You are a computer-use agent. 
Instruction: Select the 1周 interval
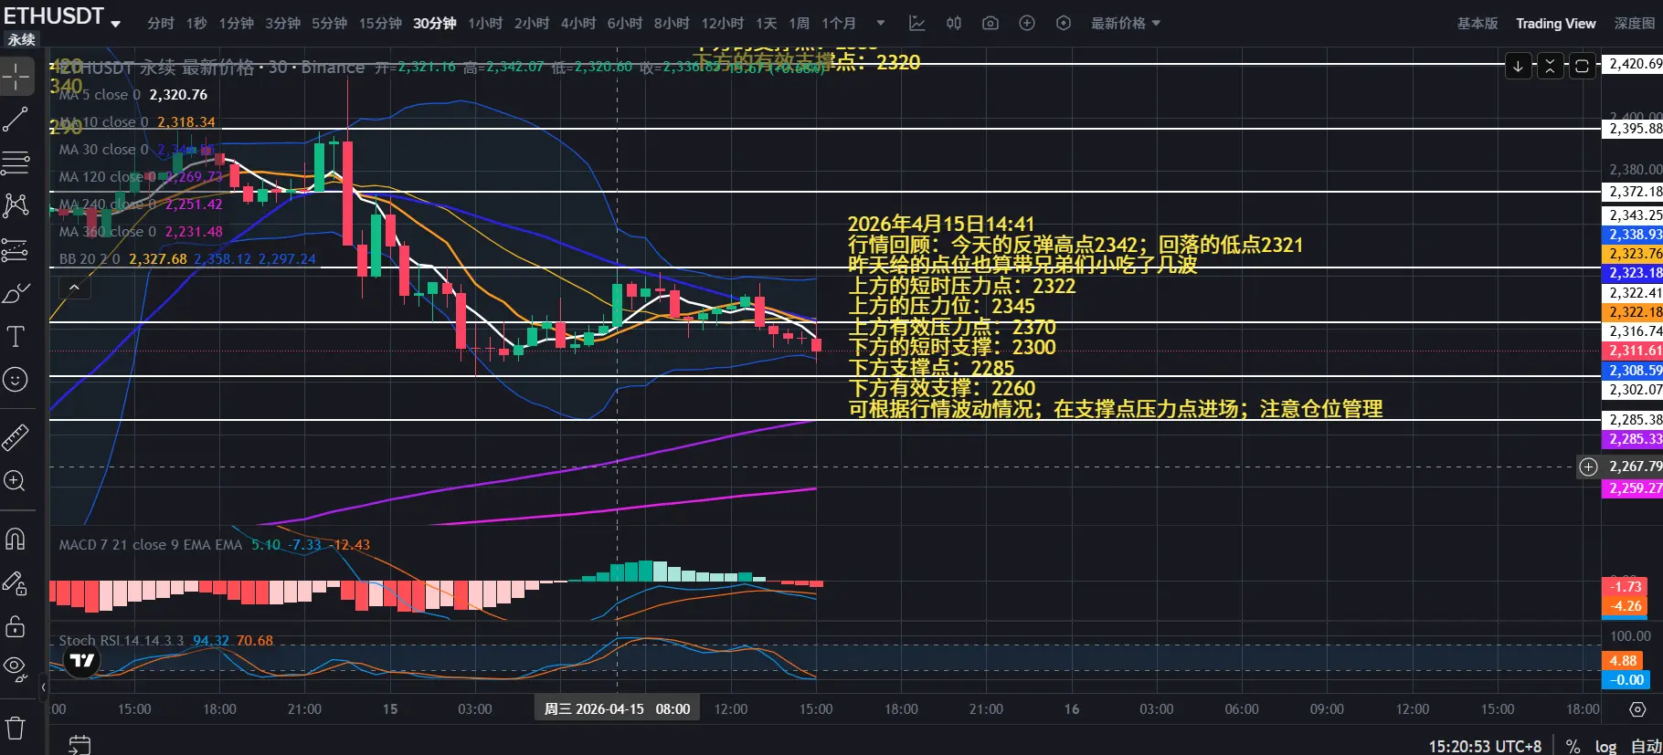pyautogui.click(x=800, y=23)
